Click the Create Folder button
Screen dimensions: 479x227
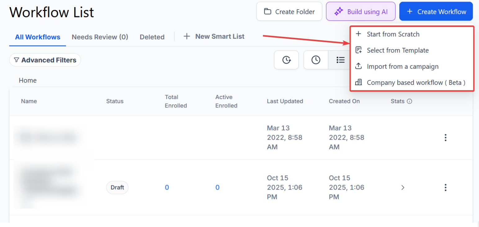(x=289, y=12)
